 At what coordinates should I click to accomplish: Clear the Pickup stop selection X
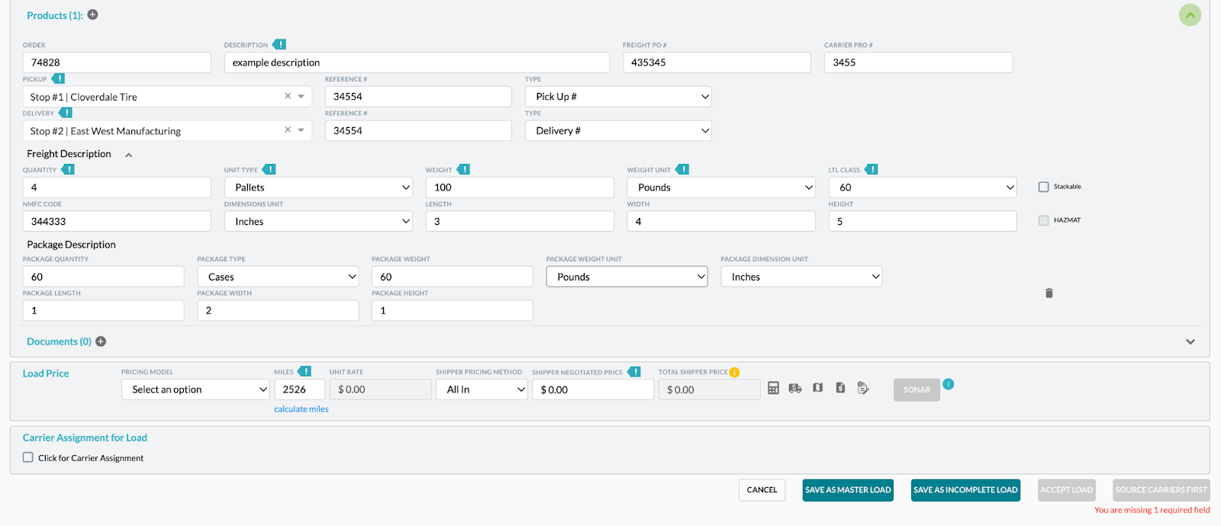pyautogui.click(x=288, y=96)
